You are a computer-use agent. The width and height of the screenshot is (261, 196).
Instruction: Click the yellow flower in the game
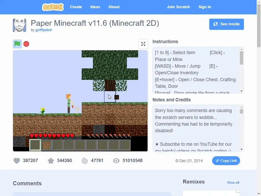tap(43, 111)
